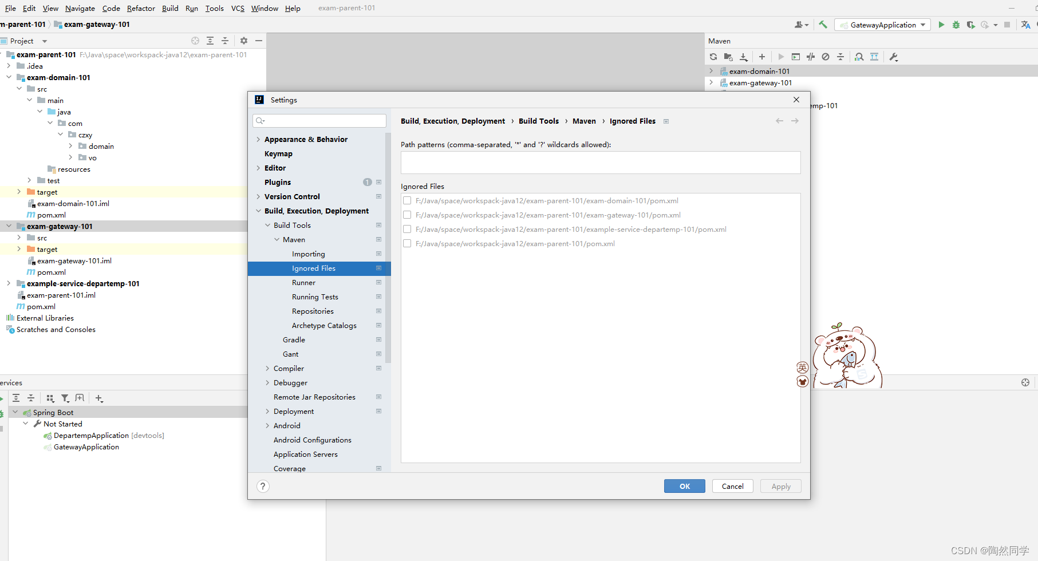Click Services group by icon

pos(50,398)
